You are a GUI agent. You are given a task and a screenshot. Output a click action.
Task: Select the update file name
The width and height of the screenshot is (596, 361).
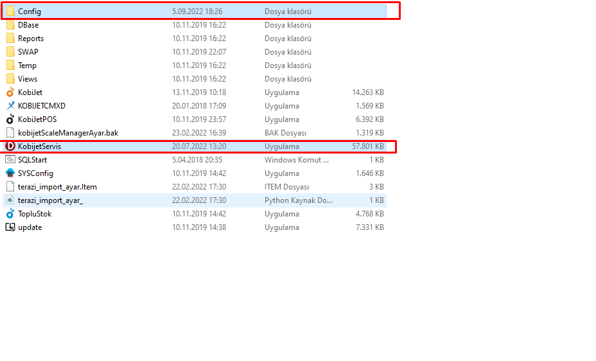[30, 227]
